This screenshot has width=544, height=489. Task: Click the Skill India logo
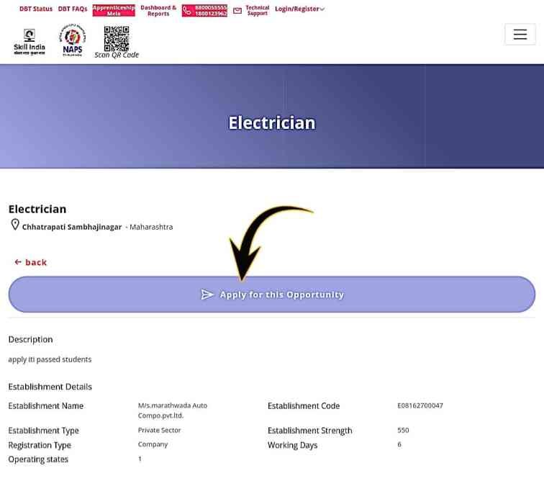coord(30,42)
